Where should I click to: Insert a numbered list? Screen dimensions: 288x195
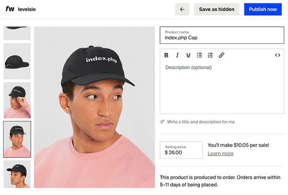click(x=210, y=55)
